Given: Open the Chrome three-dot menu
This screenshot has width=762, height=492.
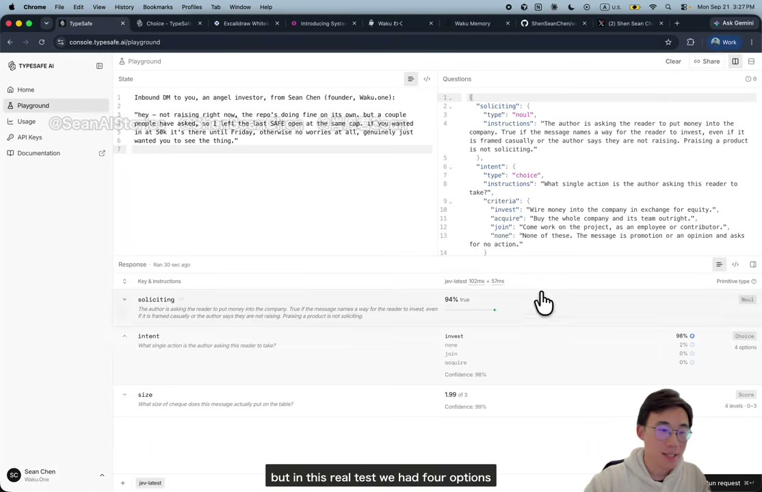Looking at the screenshot, I should click(751, 42).
